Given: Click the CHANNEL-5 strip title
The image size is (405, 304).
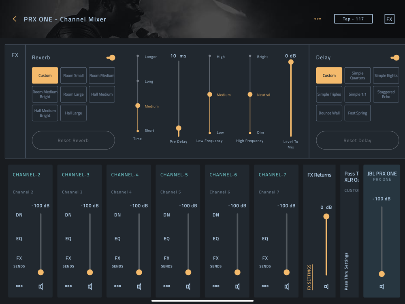Looking at the screenshot, I should [174, 175].
